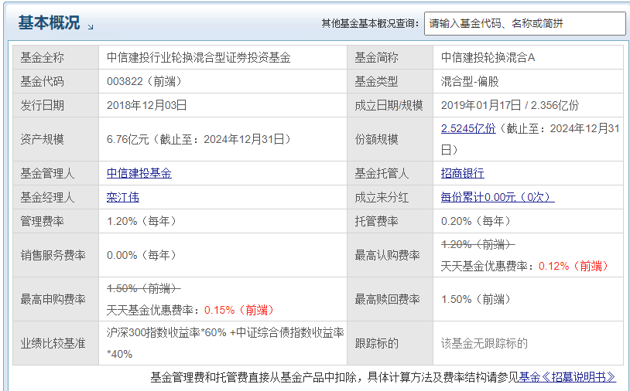The image size is (630, 391).
Task: Select issue date 2018年12月03日
Action: pyautogui.click(x=146, y=105)
